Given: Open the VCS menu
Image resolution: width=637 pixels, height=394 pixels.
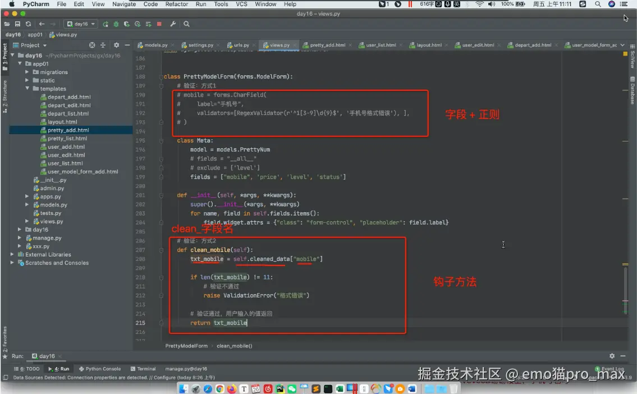Looking at the screenshot, I should pos(242,4).
